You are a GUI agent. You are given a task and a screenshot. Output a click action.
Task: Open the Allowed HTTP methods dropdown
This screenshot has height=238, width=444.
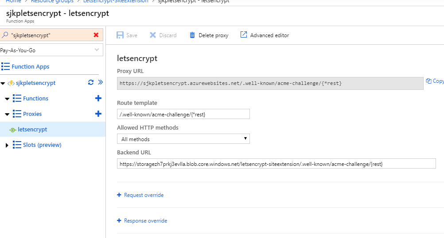point(183,139)
